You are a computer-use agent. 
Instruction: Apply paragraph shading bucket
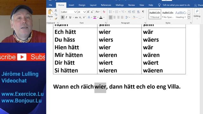coord(134,17)
